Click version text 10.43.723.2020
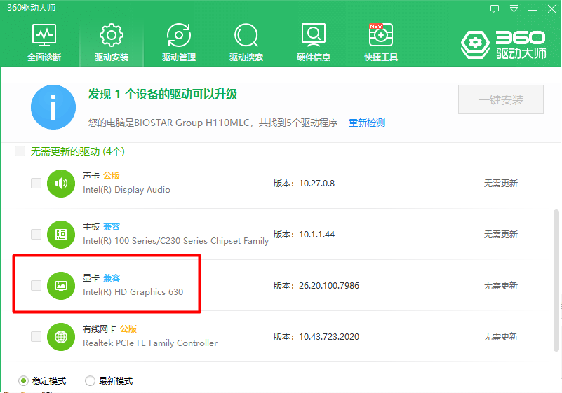Image resolution: width=562 pixels, height=393 pixels. coord(329,337)
